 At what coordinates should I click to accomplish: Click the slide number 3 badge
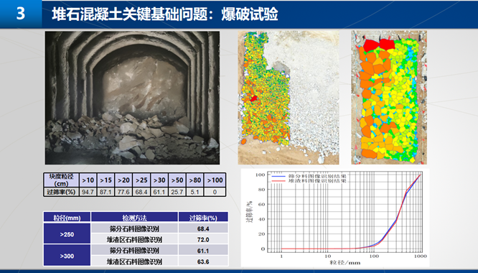click(21, 14)
